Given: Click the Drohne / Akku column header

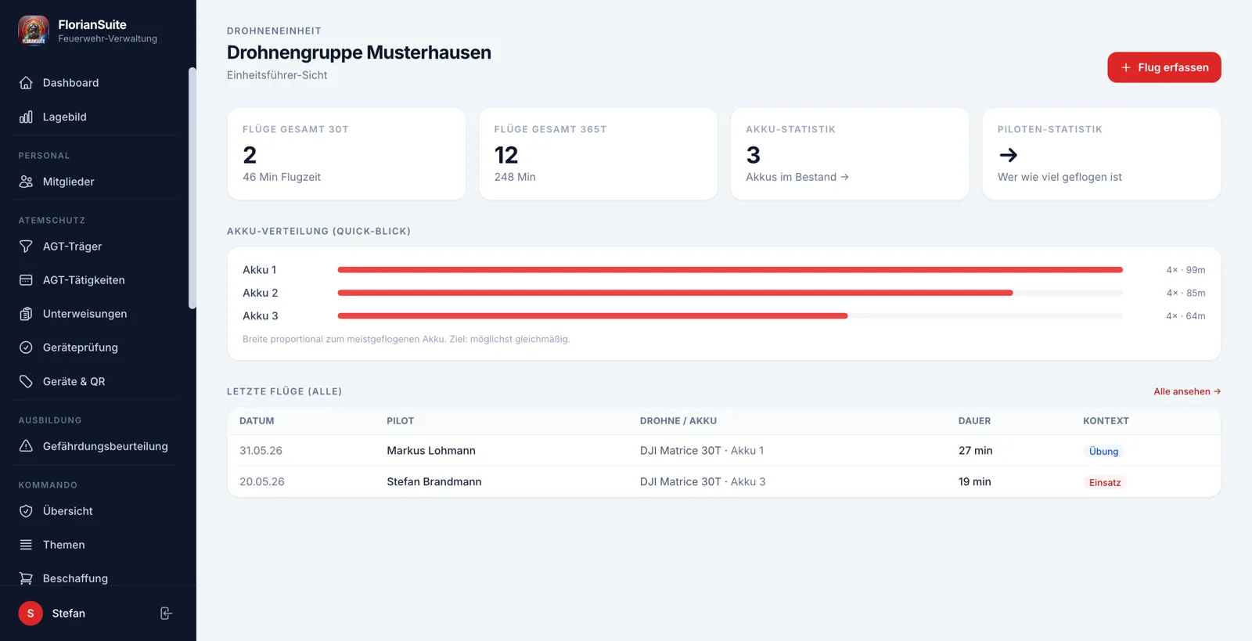Looking at the screenshot, I should pyautogui.click(x=678, y=421).
